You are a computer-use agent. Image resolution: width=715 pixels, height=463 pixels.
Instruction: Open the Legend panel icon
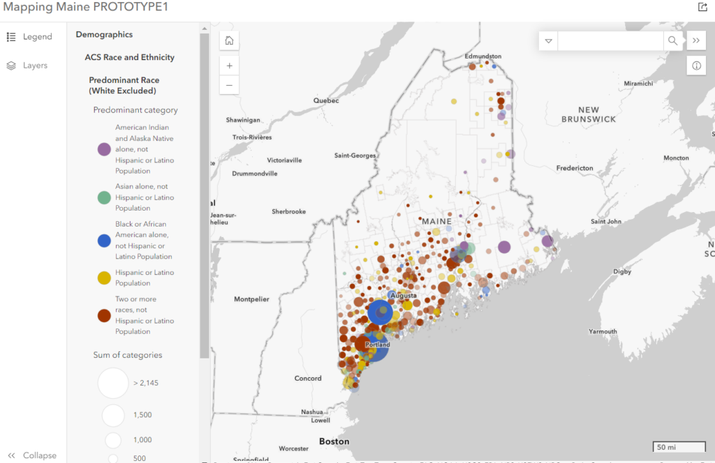point(11,37)
